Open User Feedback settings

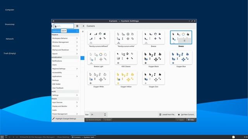pyautogui.click(x=65, y=88)
